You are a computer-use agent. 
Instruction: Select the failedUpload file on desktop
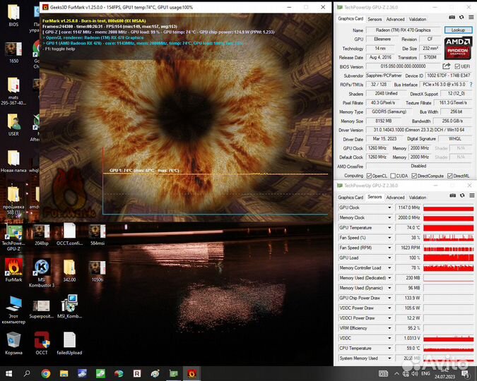point(69,344)
